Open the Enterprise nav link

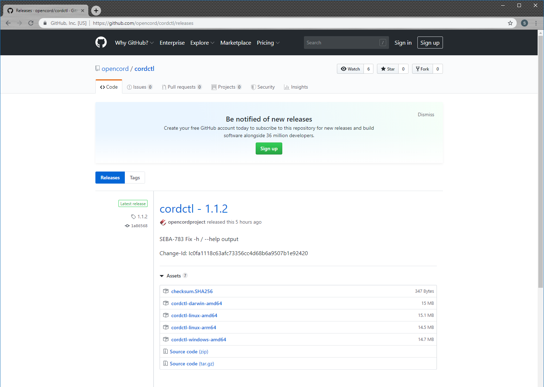coord(172,43)
